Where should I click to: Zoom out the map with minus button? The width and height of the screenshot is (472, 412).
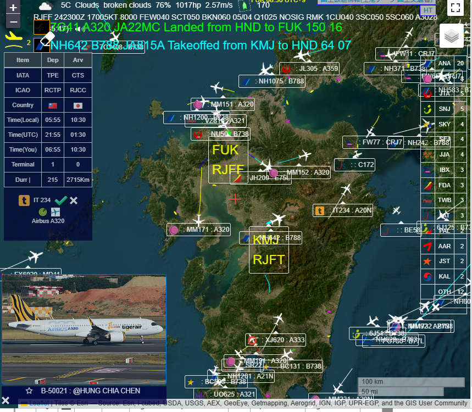click(13, 21)
